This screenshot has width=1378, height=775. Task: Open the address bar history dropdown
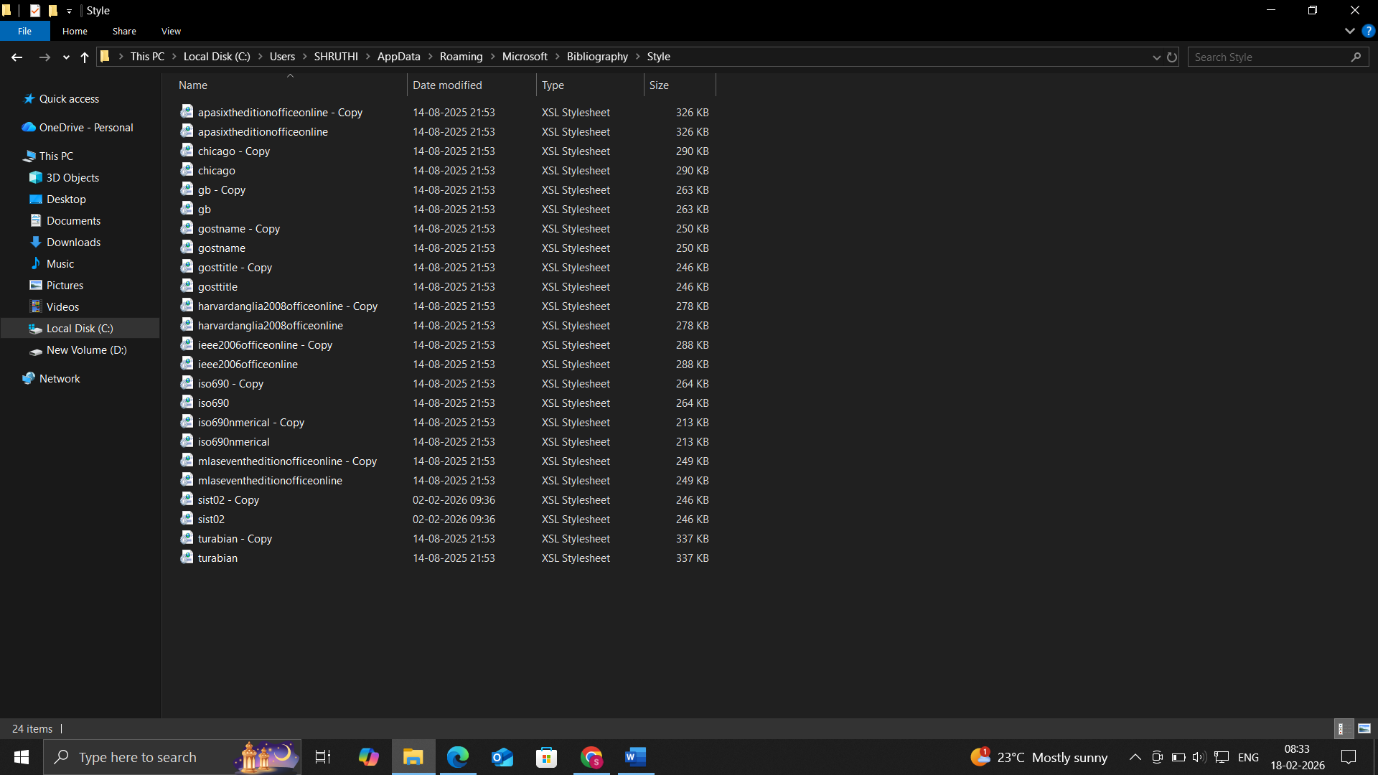1156,57
